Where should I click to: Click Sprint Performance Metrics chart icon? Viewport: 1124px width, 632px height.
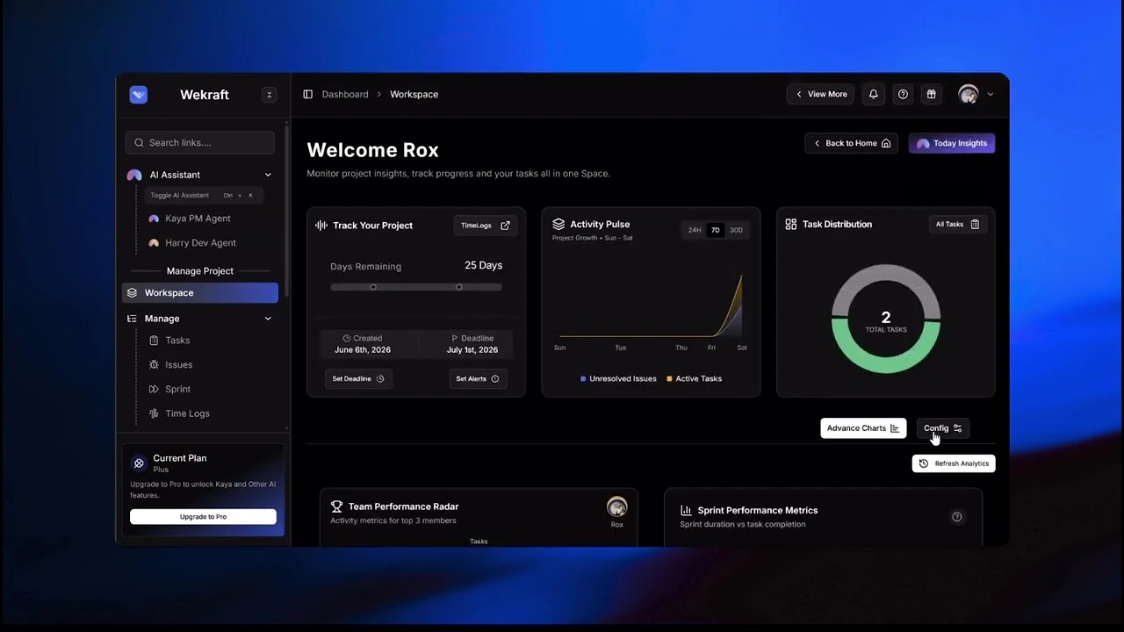coord(686,510)
